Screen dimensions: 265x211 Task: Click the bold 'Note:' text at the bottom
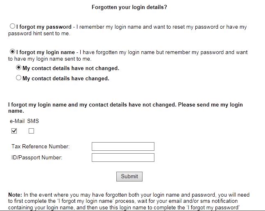(x=15, y=195)
